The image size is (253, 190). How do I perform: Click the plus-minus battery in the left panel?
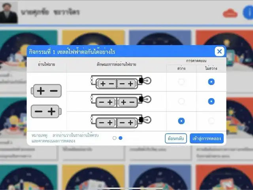point(47,91)
